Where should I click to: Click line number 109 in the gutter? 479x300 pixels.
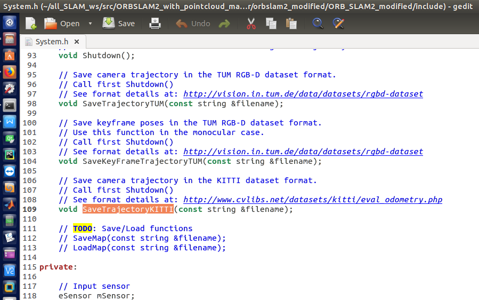(x=30, y=209)
